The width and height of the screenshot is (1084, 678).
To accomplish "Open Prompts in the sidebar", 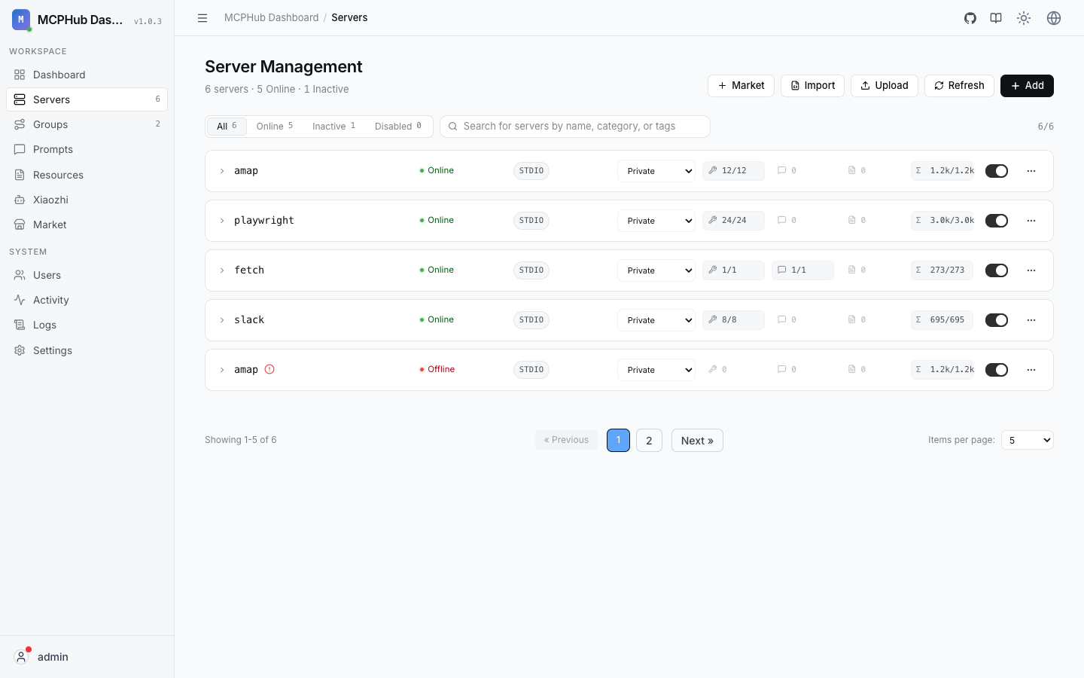I will [x=87, y=149].
